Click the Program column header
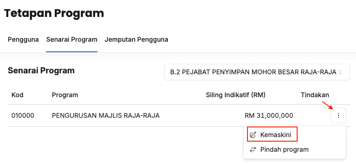The image size is (356, 165). tap(65, 95)
